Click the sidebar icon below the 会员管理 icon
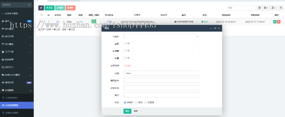Image resolution: width=285 pixels, height=117 pixels. pos(3,44)
